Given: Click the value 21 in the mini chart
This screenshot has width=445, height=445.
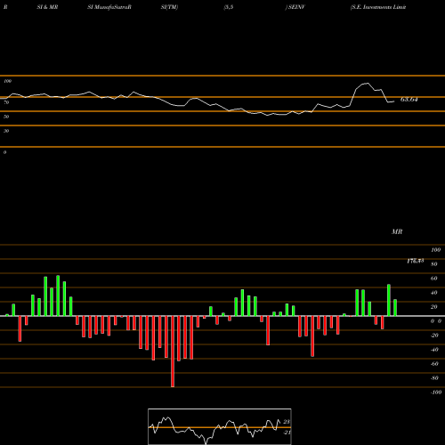Looking at the screenshot, I should point(287,433).
